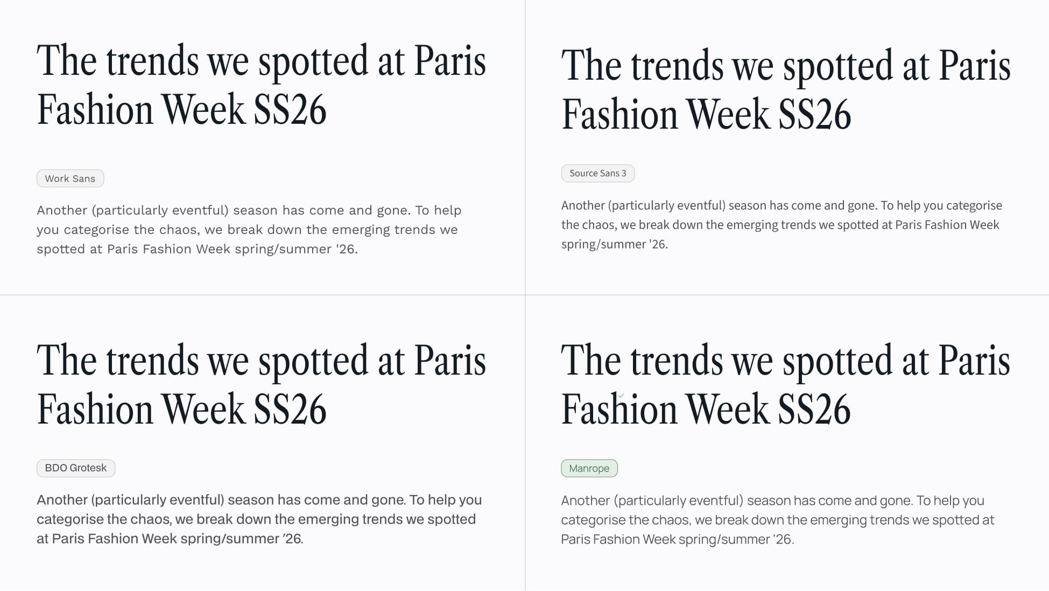Select the Source Sans 3 body paragraph
This screenshot has width=1049, height=591.
782,224
